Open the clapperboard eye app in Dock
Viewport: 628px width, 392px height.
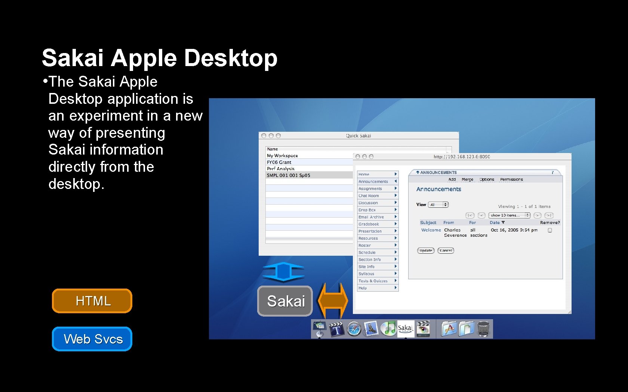pos(424,329)
